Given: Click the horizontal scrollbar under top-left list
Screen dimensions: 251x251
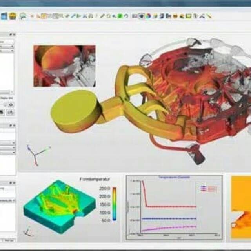Looking at the screenshot, I should pyautogui.click(x=6, y=92).
